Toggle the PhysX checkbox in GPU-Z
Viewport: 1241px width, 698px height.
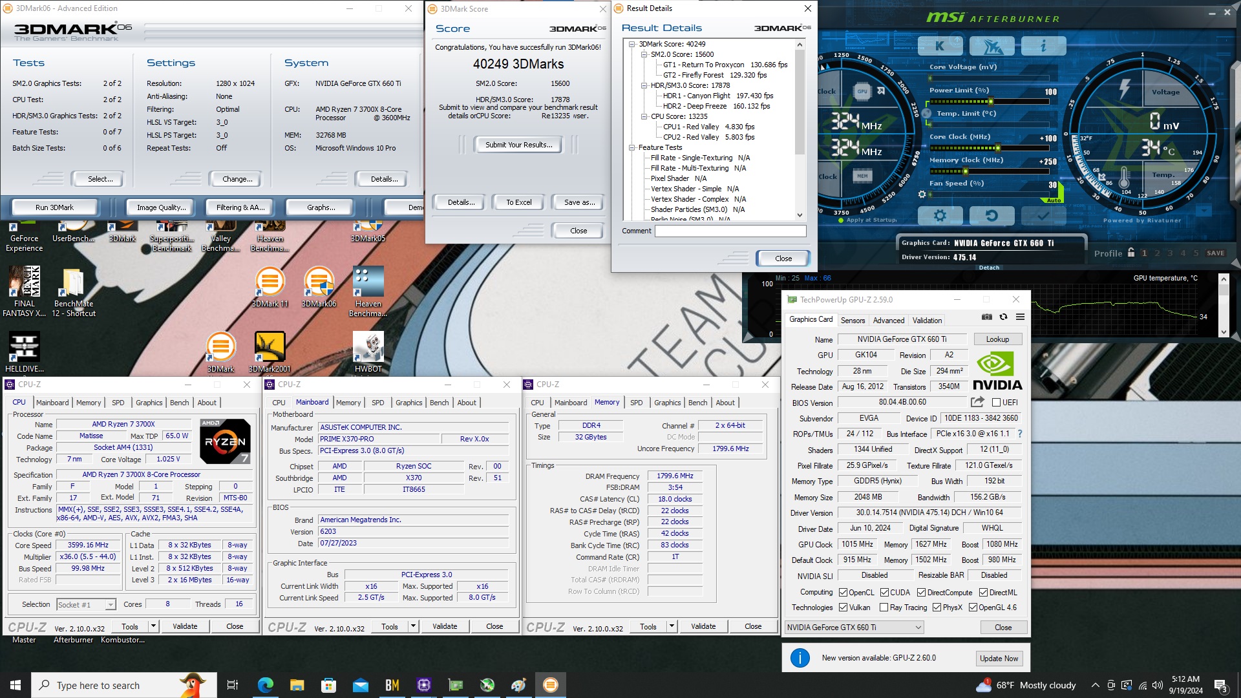click(x=937, y=608)
